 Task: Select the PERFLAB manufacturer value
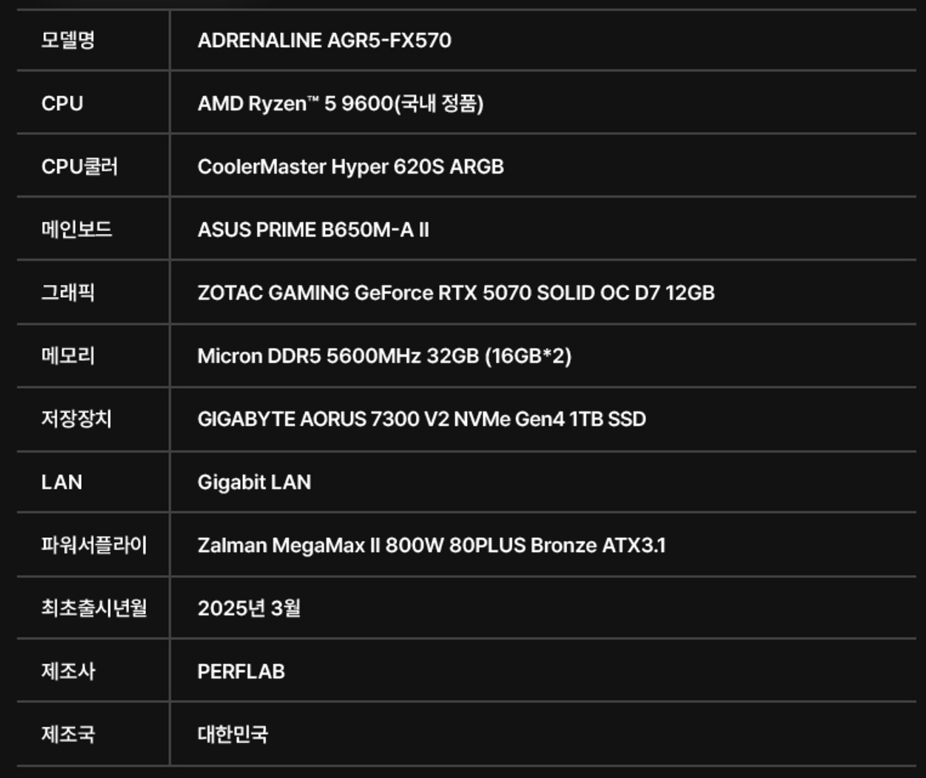point(241,671)
